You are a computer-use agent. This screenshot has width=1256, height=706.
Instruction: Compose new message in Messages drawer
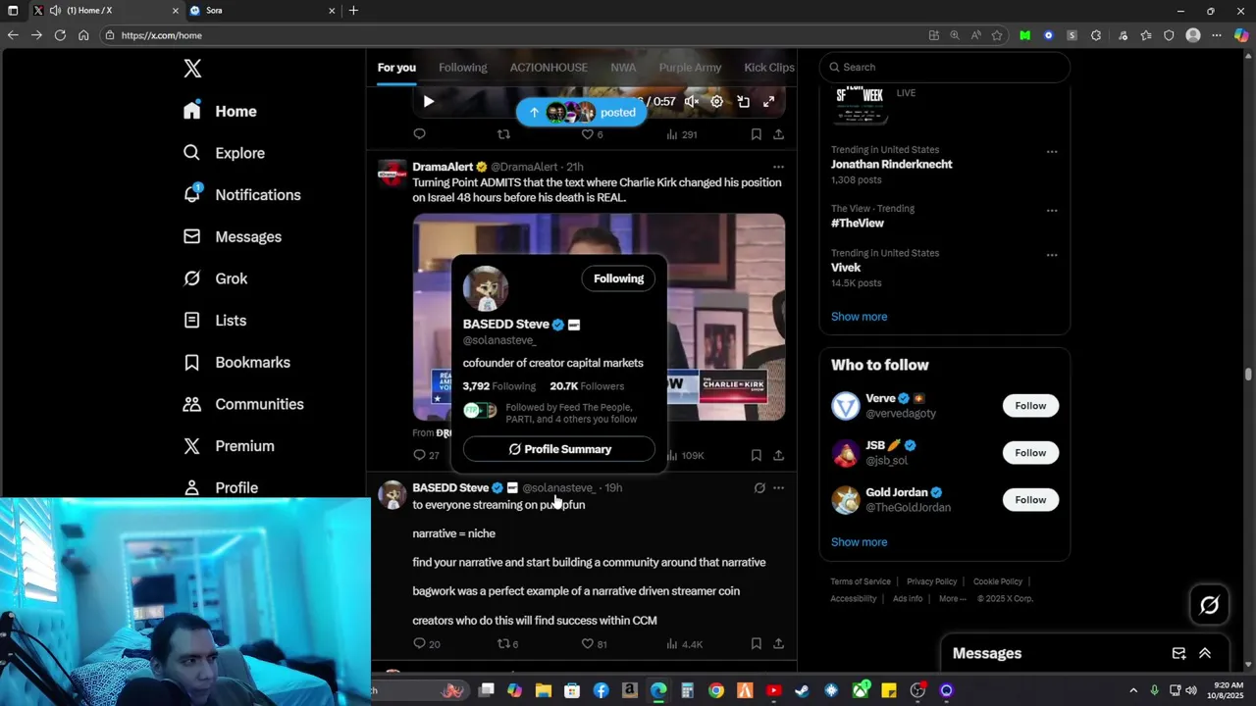[1178, 653]
